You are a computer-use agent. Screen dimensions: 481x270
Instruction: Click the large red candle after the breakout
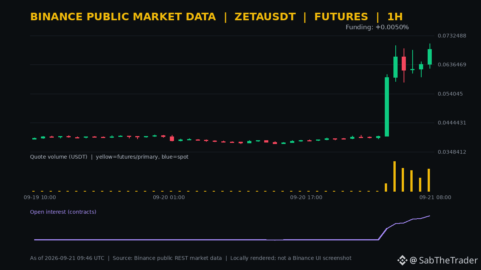[x=404, y=64]
